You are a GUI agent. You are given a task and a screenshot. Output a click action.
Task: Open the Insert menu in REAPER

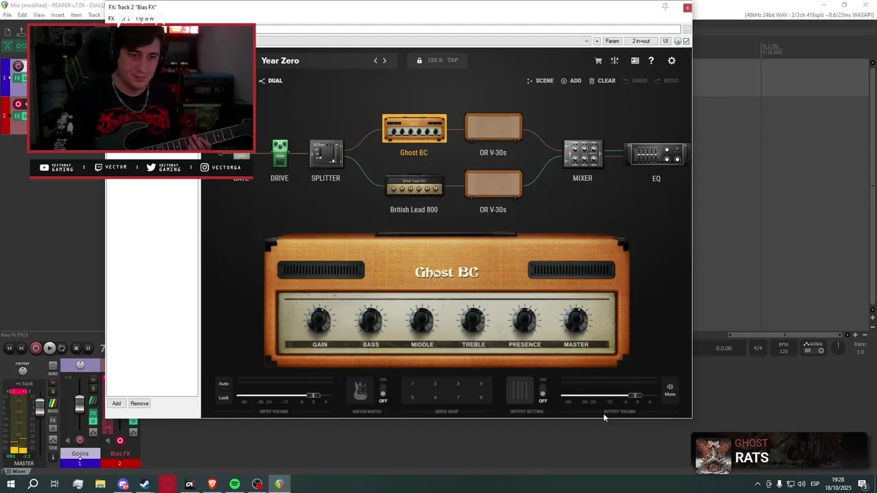click(58, 15)
